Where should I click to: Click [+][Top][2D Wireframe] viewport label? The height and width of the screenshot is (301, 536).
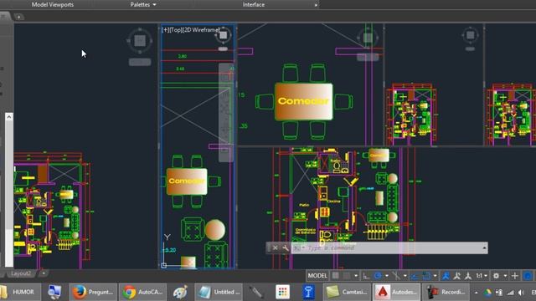(x=190, y=30)
